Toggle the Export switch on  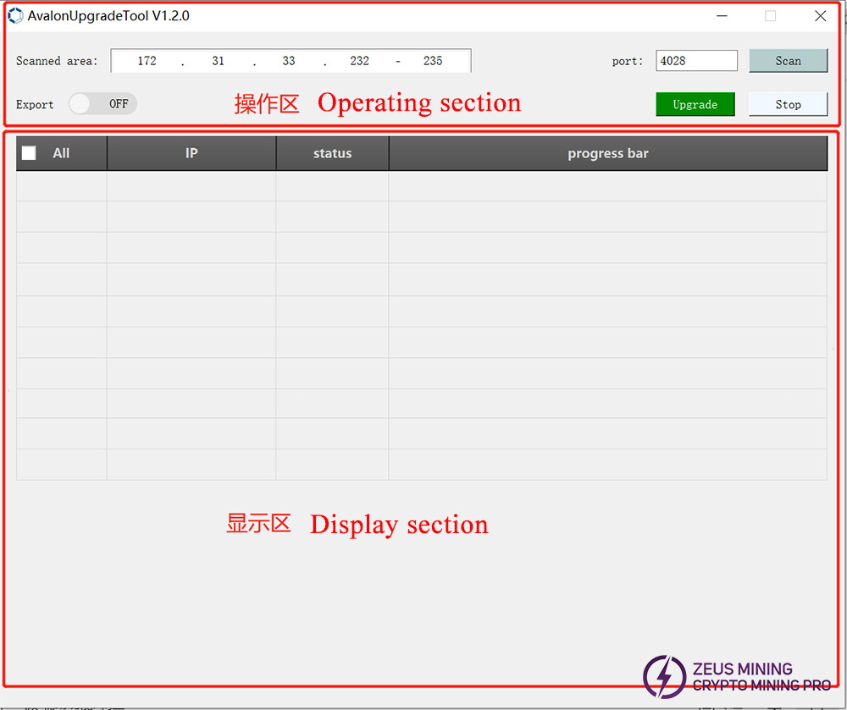click(102, 104)
